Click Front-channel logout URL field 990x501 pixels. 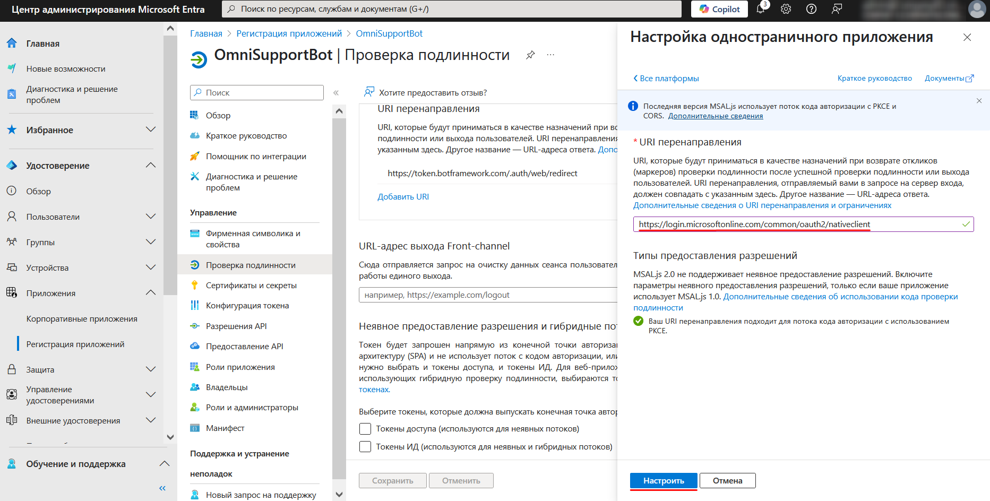488,295
